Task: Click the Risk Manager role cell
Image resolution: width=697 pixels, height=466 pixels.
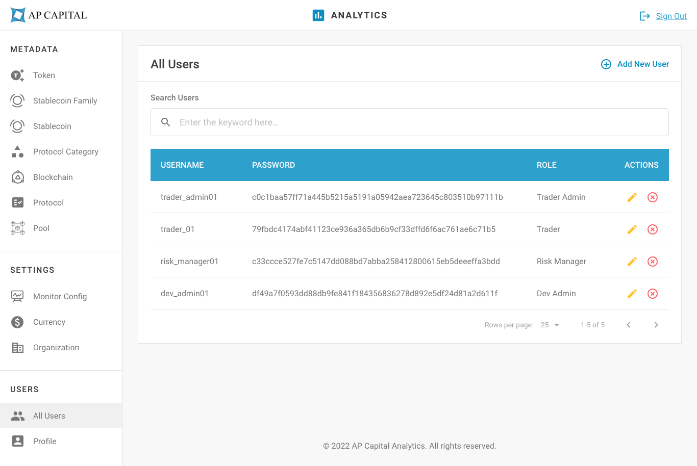Action: point(561,262)
